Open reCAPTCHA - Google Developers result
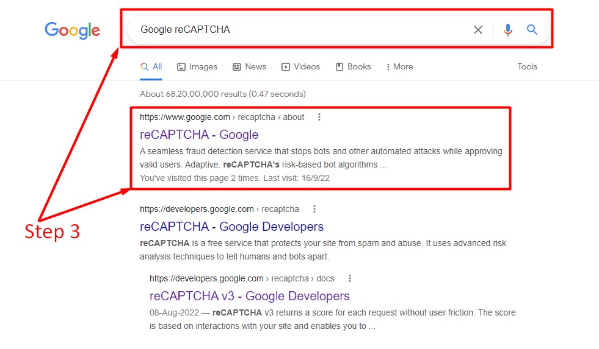Image resolution: width=599 pixels, height=349 pixels. pyautogui.click(x=231, y=227)
